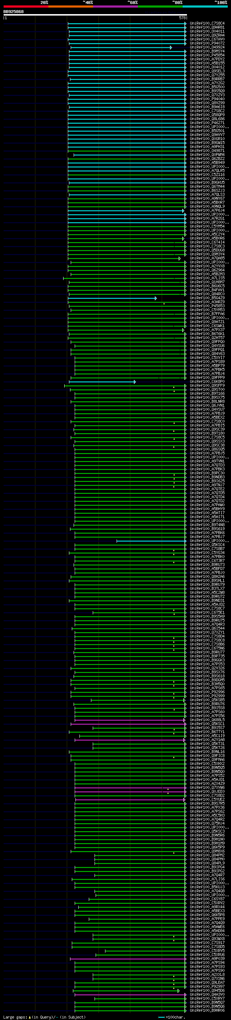
Task: Select the UniRef100_Q9SFF9 label
Action: pos(207,385)
